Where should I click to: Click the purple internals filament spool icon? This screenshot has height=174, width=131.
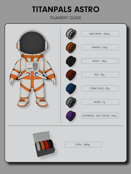point(71,116)
